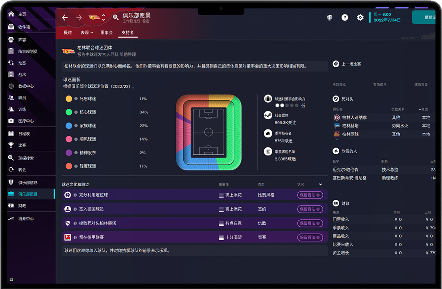Open search with the magnifier icon
The image size is (442, 289).
pyautogui.click(x=116, y=18)
